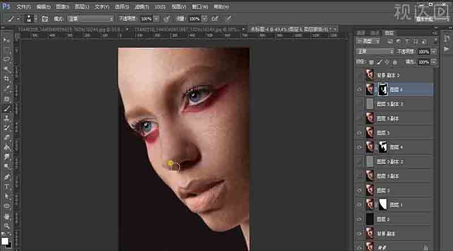Select the Quick Selection wand tool
Screen dimensions: 453x251
pos(7,69)
